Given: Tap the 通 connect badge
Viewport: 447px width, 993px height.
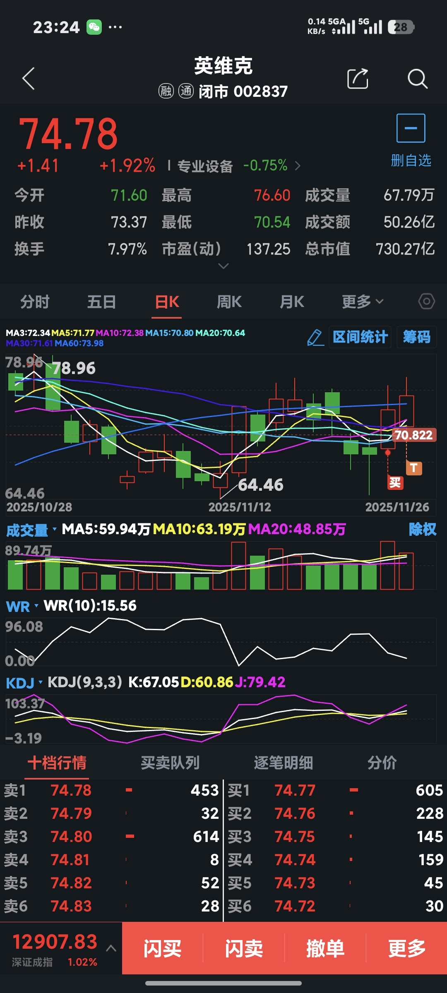Looking at the screenshot, I should (x=186, y=91).
